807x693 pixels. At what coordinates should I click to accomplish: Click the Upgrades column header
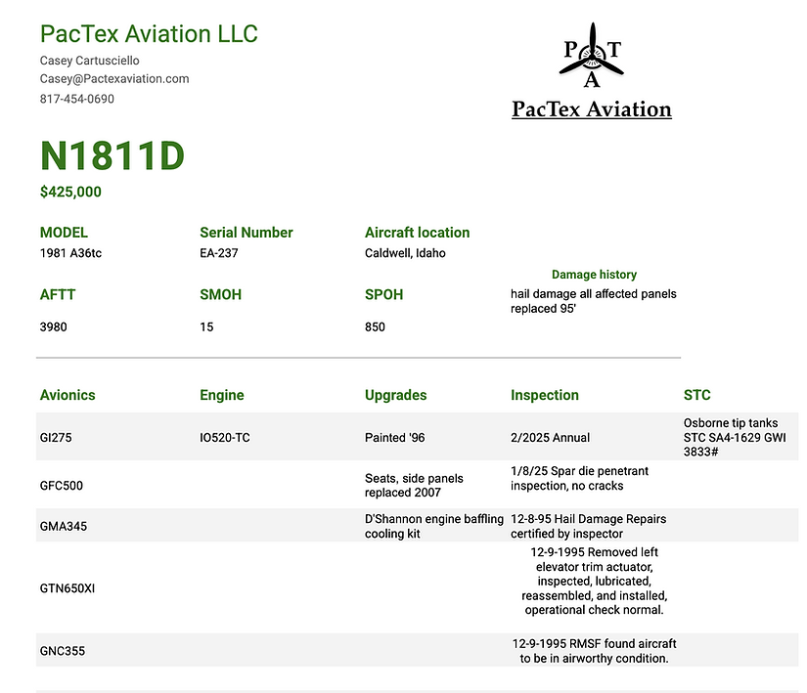[x=396, y=395]
